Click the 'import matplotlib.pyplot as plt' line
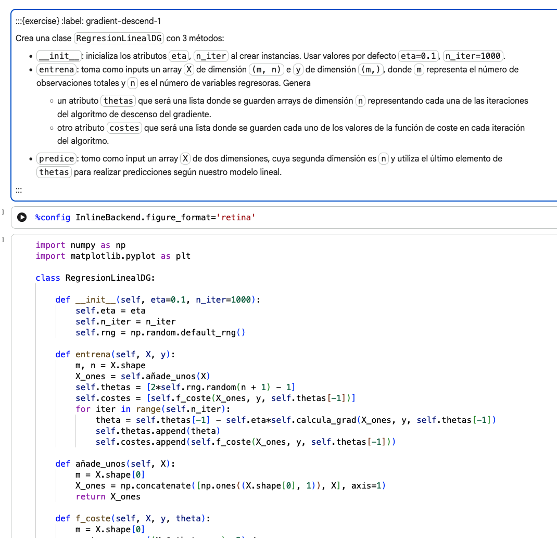Screen dimensions: 557x538 pyautogui.click(x=113, y=256)
